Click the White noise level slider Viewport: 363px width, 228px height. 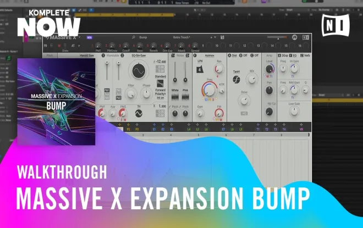coord(175,72)
